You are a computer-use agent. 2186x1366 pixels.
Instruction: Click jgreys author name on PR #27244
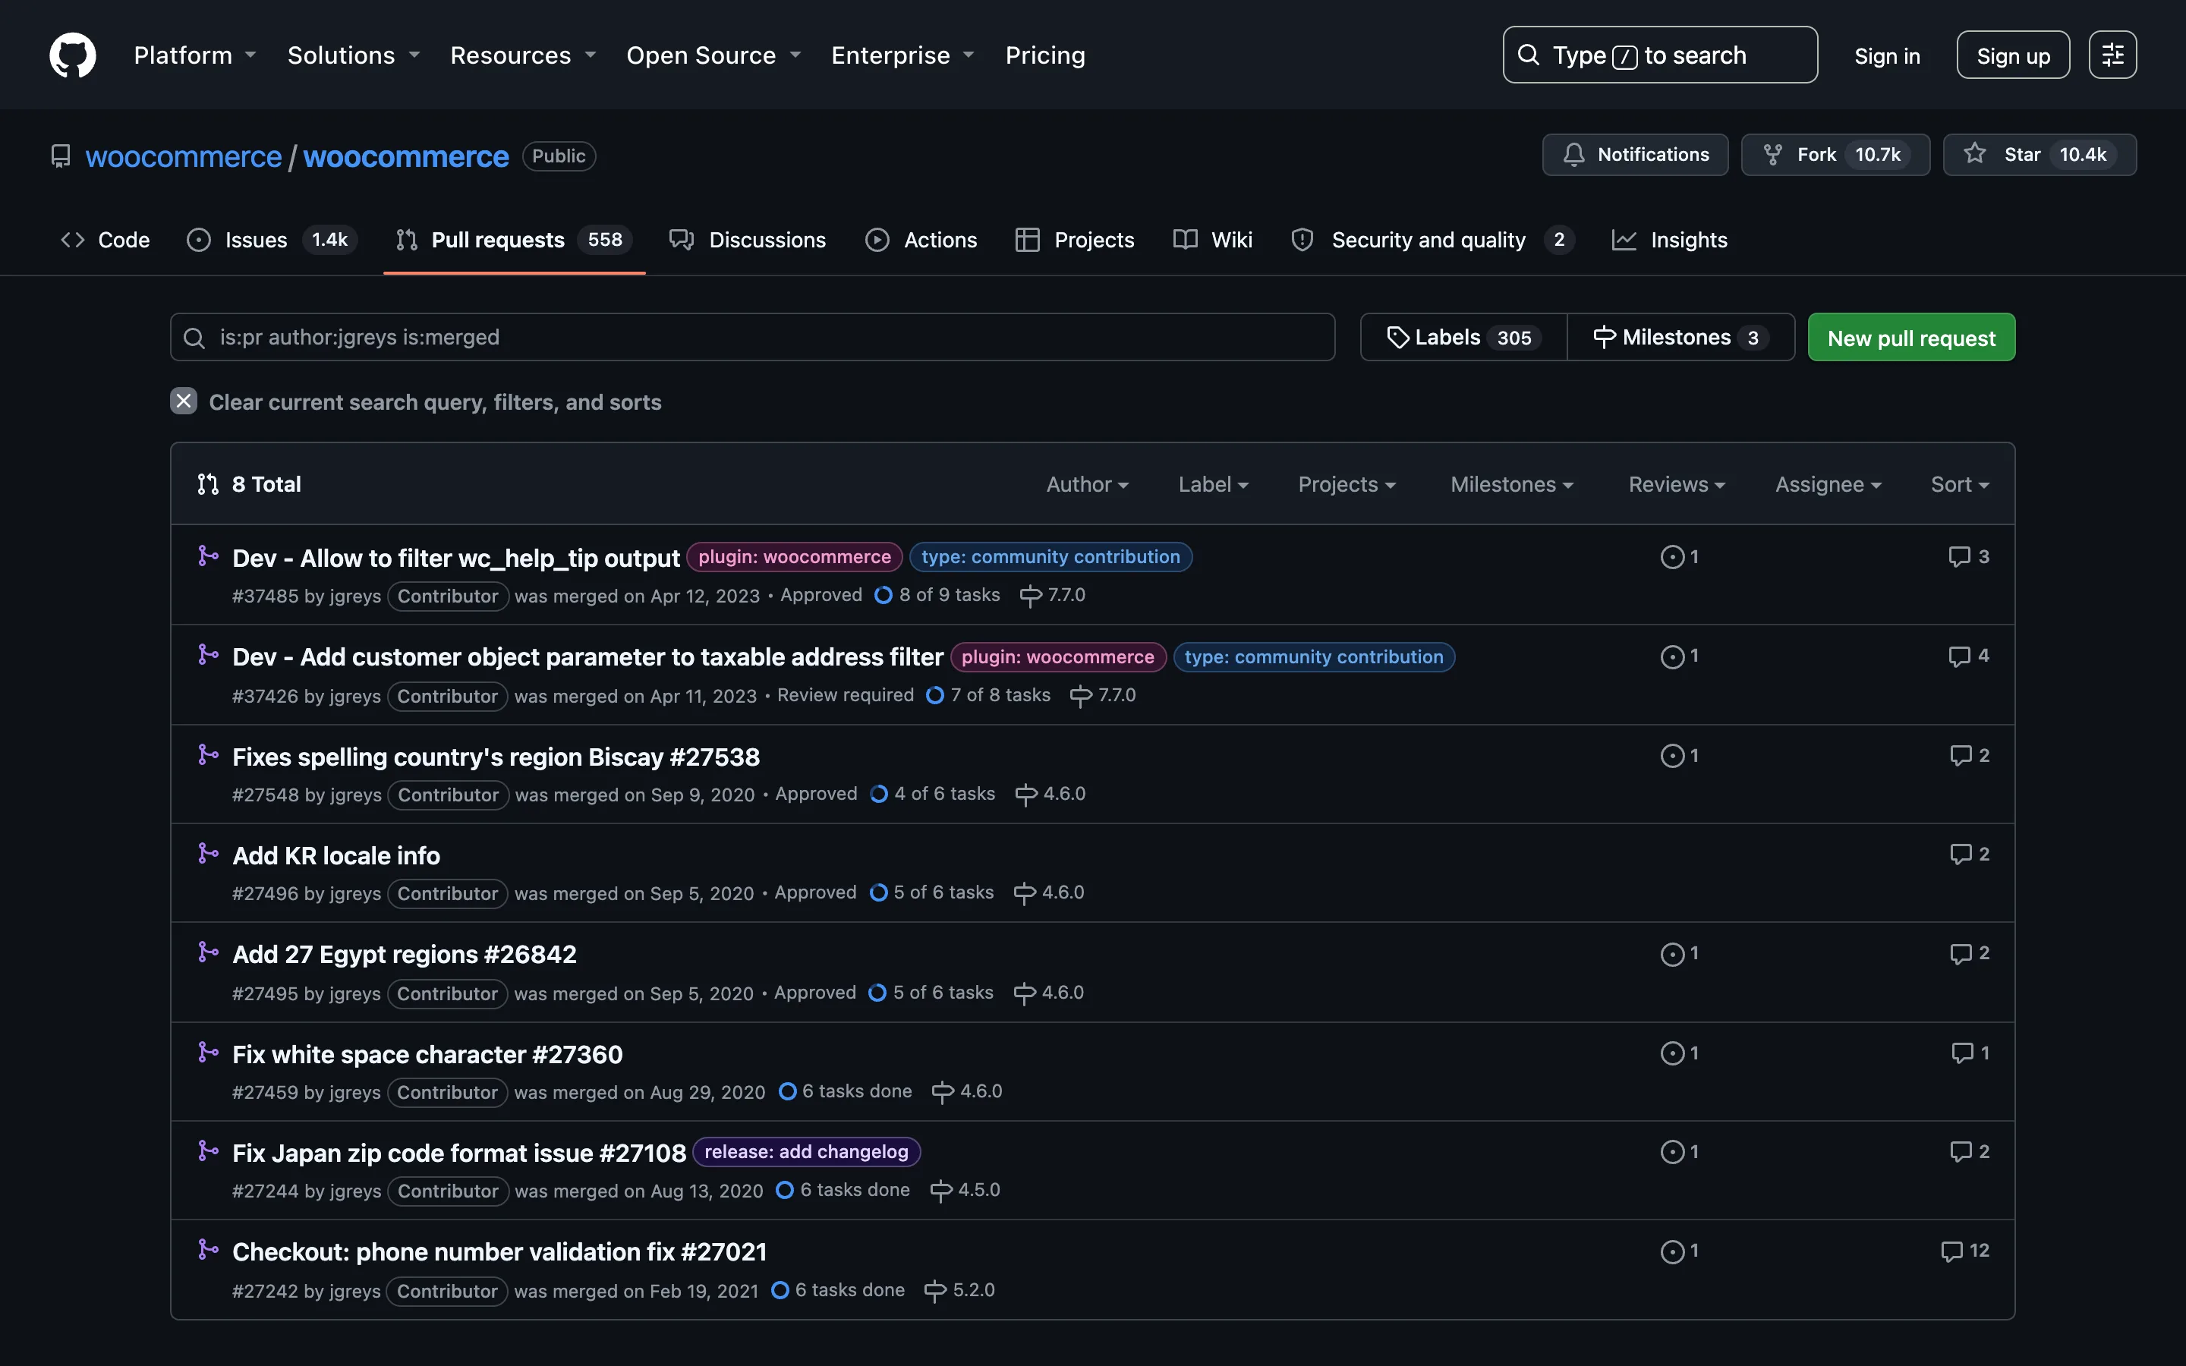coord(355,1191)
